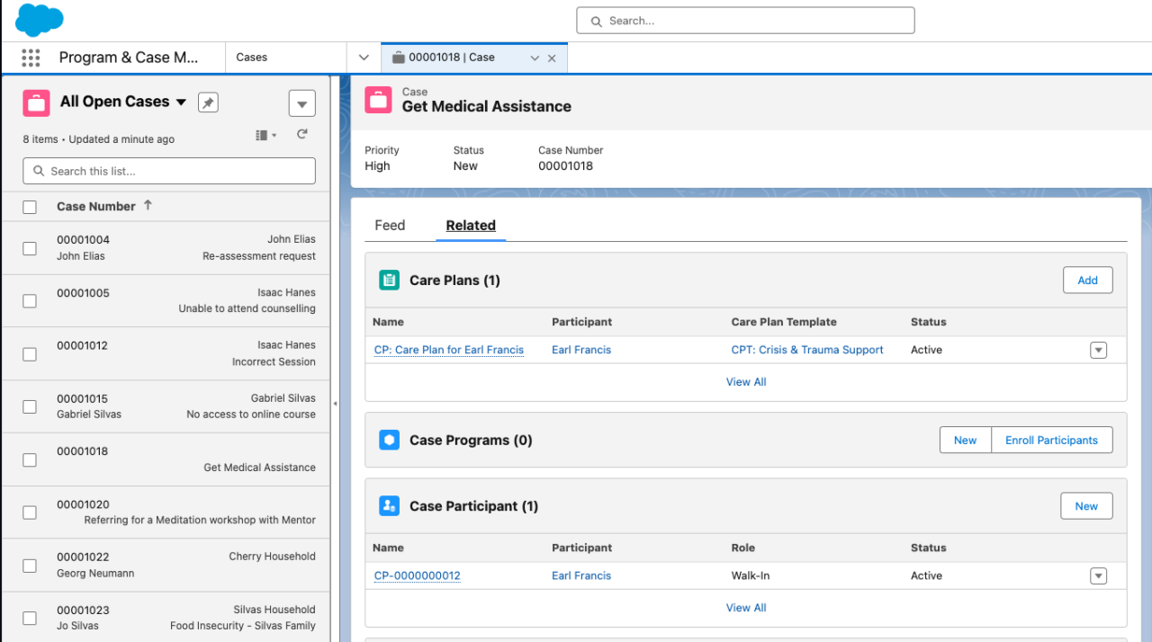This screenshot has width=1152, height=642.
Task: Expand the Cases navigation dropdown chevron
Action: coord(364,58)
